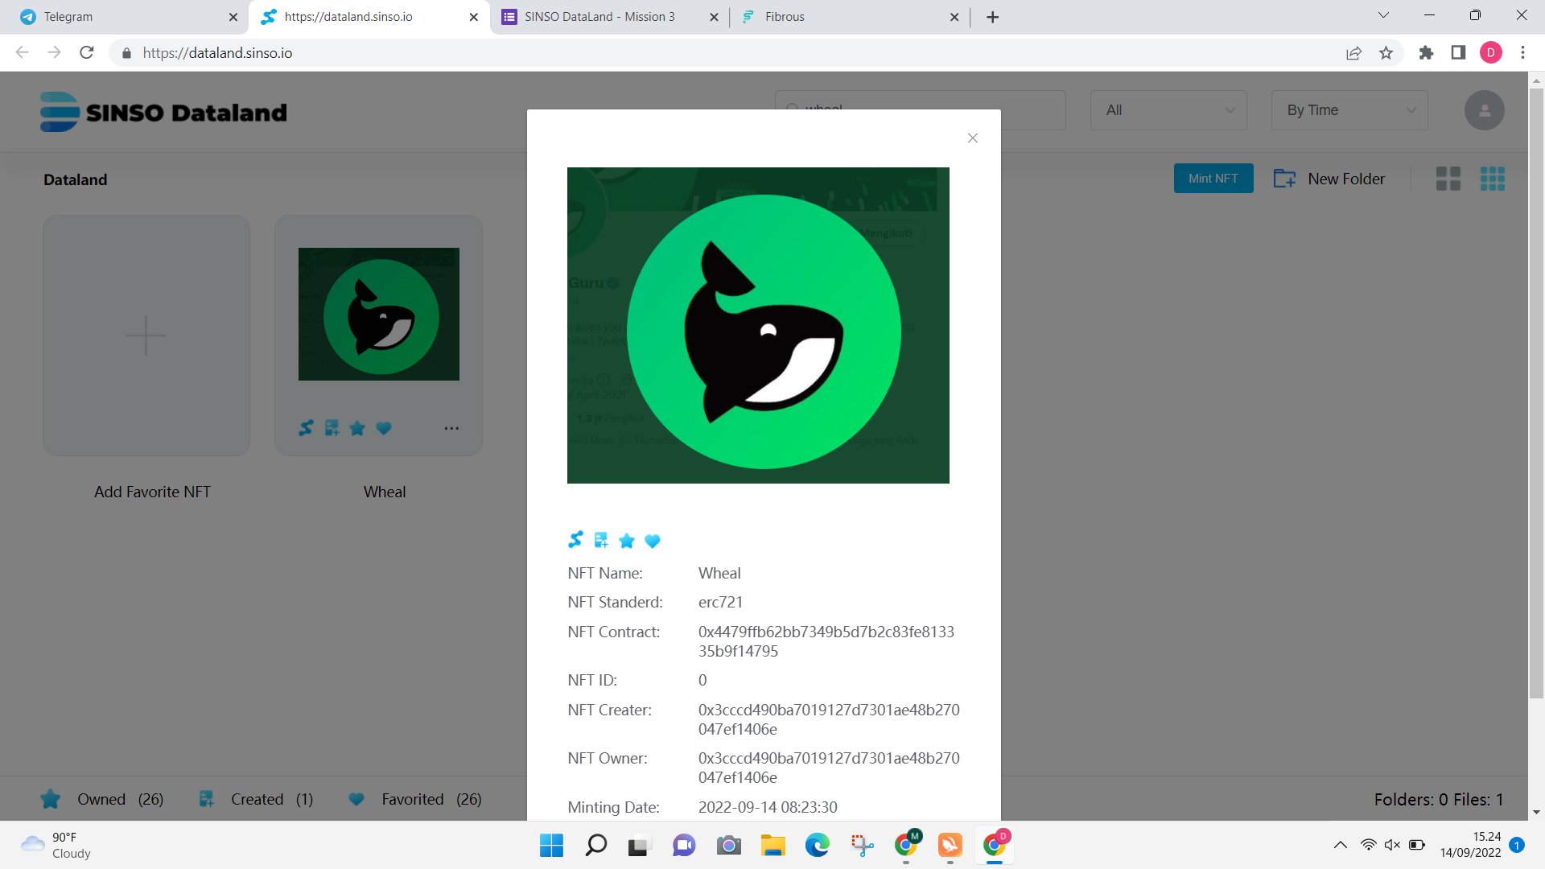Close the NFT details dialog
Screen dimensions: 1545x869
[973, 138]
